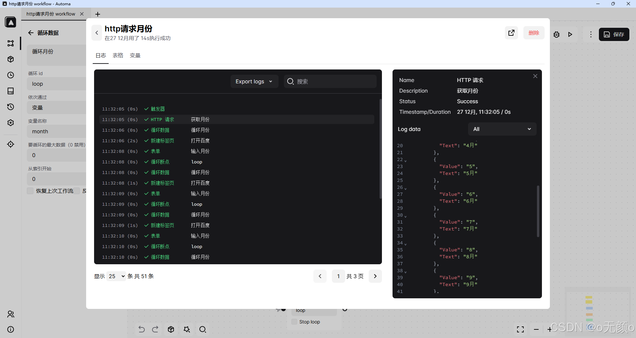Select the 11:32:08 (0s) 表单 输入月份 log row
The width and height of the screenshot is (636, 338).
[x=237, y=151]
